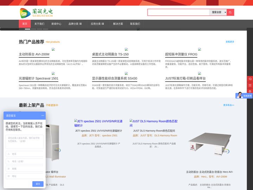253x190 pixels.
Task: Select the second carousel indicator dash
Action: pos(28,29)
